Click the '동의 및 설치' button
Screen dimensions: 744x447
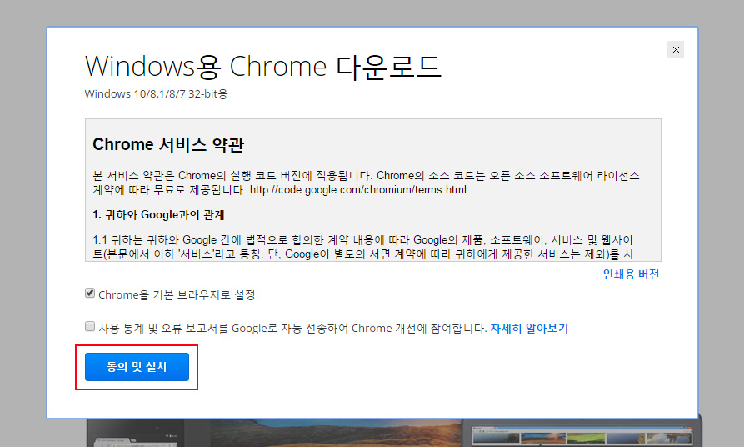(137, 367)
